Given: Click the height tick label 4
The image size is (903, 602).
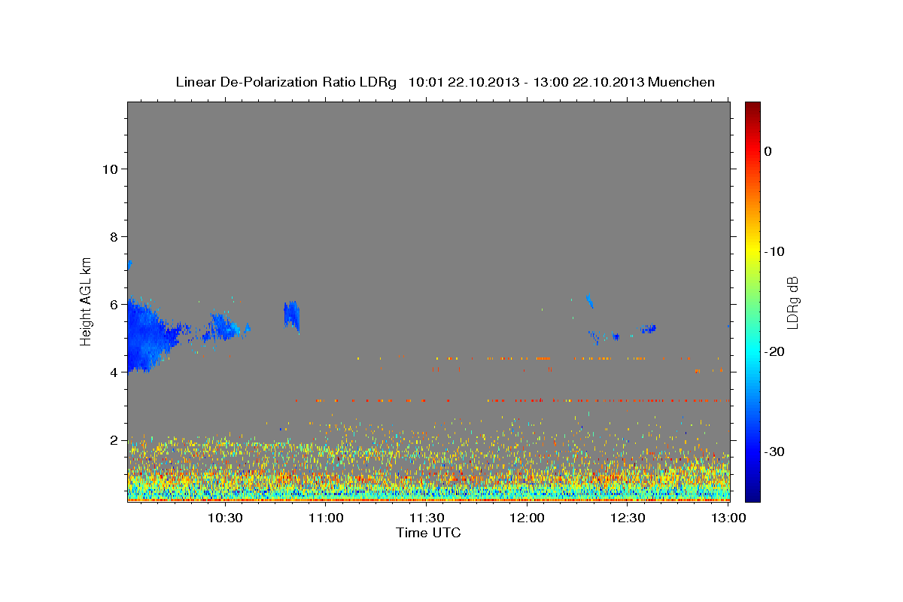Looking at the screenshot, I should point(114,372).
